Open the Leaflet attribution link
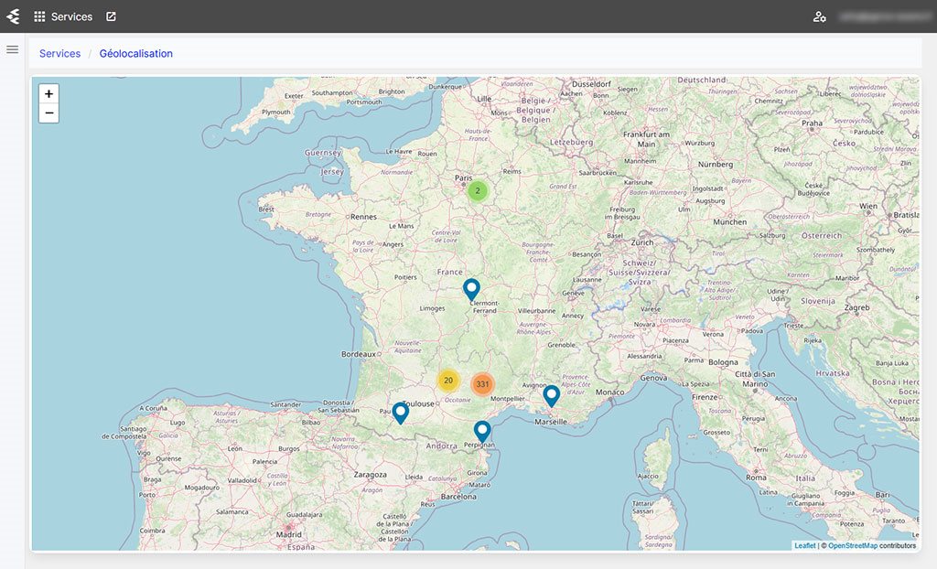 [x=804, y=545]
